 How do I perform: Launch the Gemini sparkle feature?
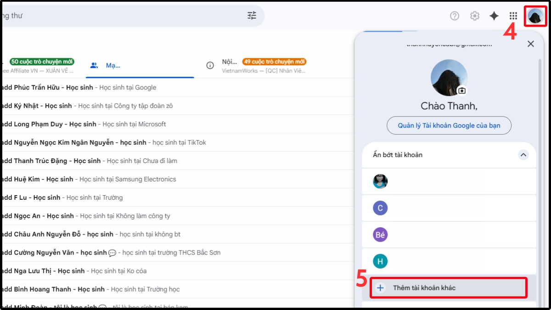click(494, 15)
